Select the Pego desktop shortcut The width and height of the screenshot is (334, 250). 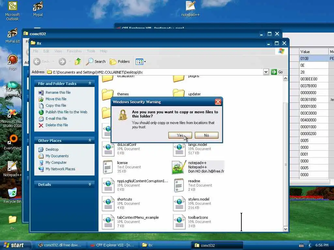point(12,62)
